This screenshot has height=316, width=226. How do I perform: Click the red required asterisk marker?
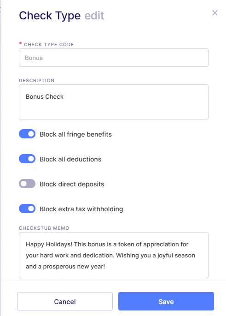20,43
